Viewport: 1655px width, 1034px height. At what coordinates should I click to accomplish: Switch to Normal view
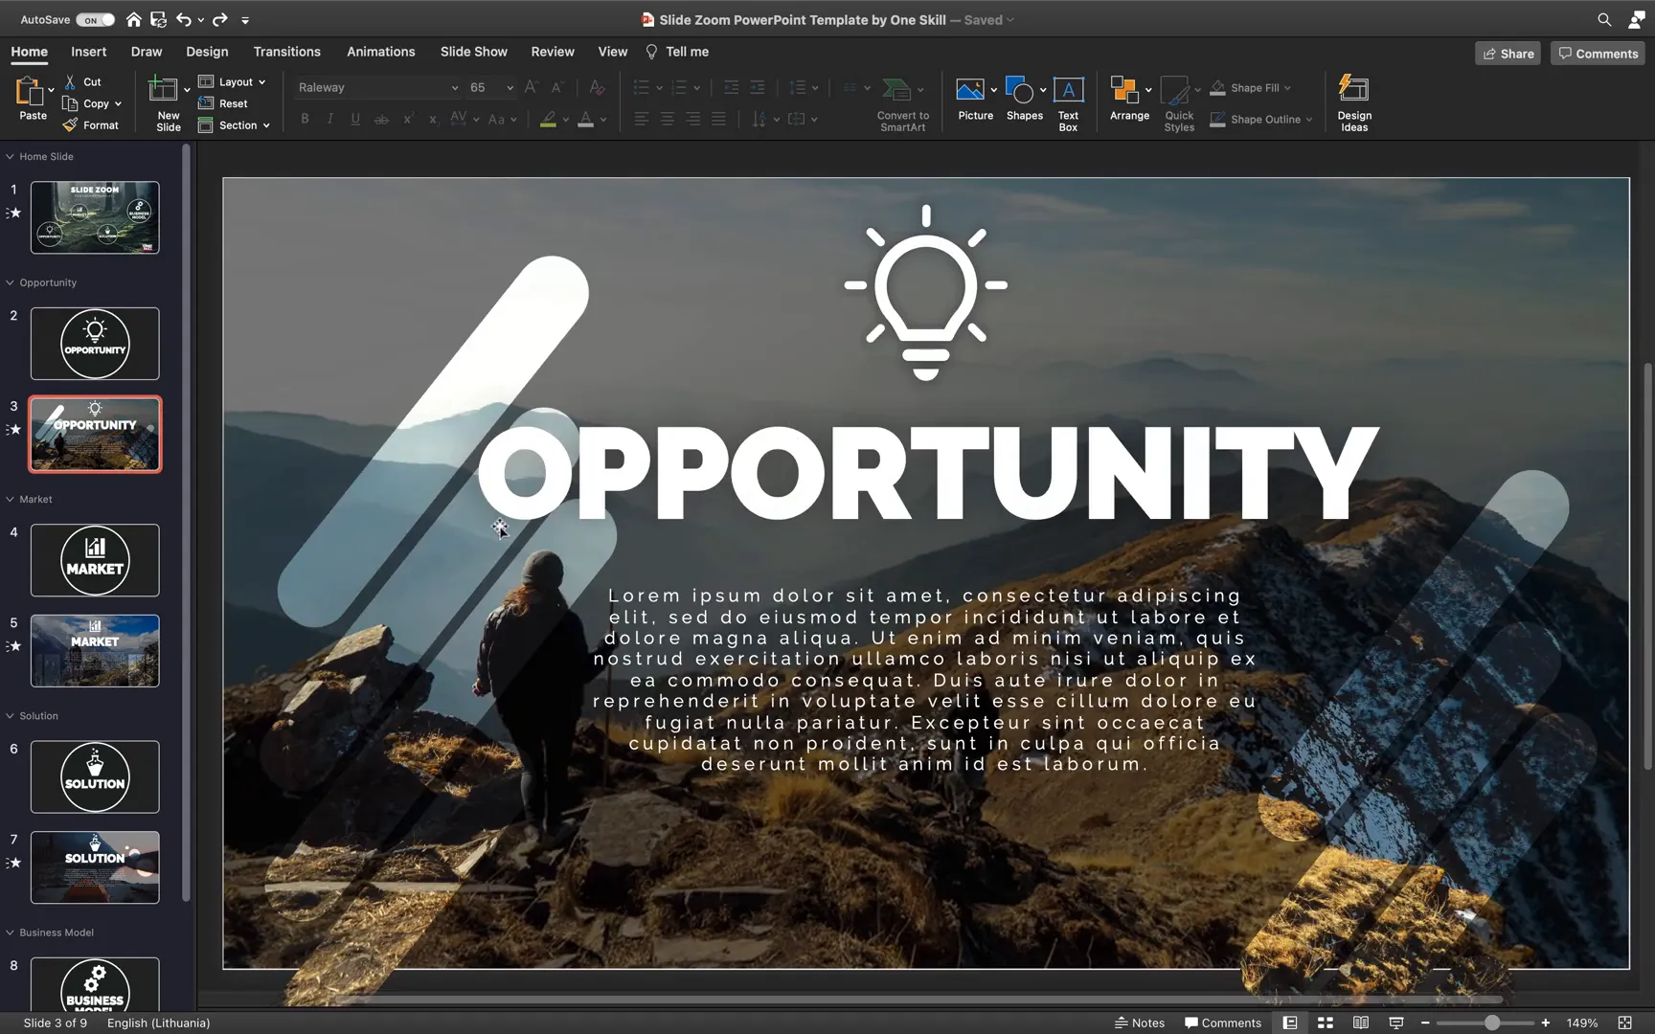click(x=1290, y=1023)
